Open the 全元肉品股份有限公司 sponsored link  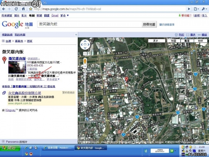point(24,93)
